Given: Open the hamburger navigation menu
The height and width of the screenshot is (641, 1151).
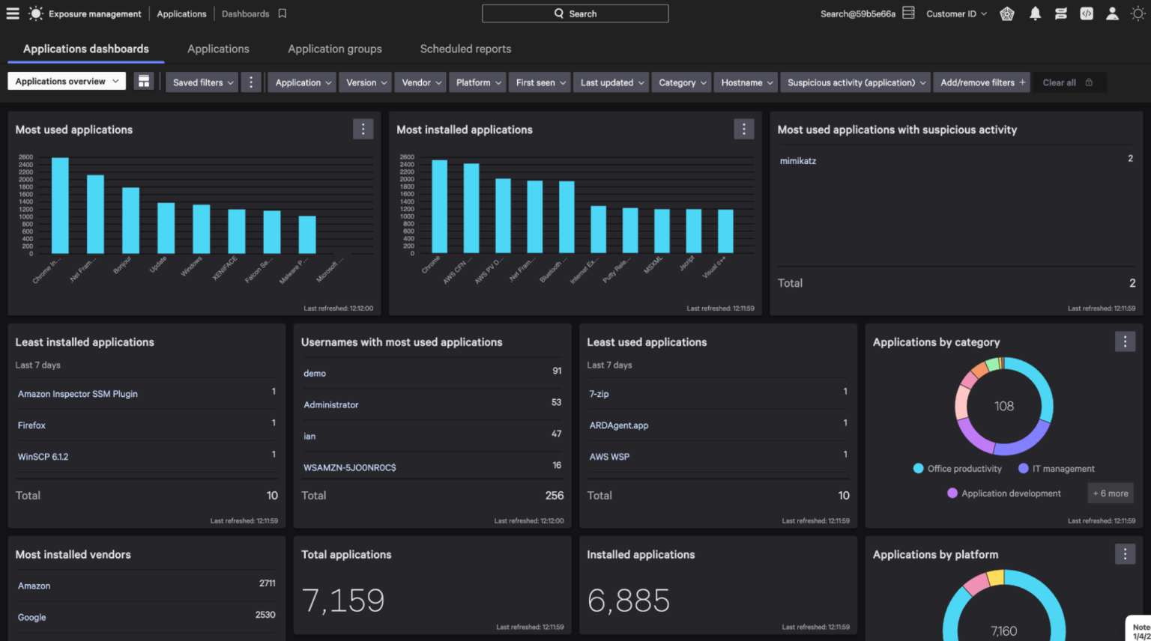Looking at the screenshot, I should [x=13, y=13].
